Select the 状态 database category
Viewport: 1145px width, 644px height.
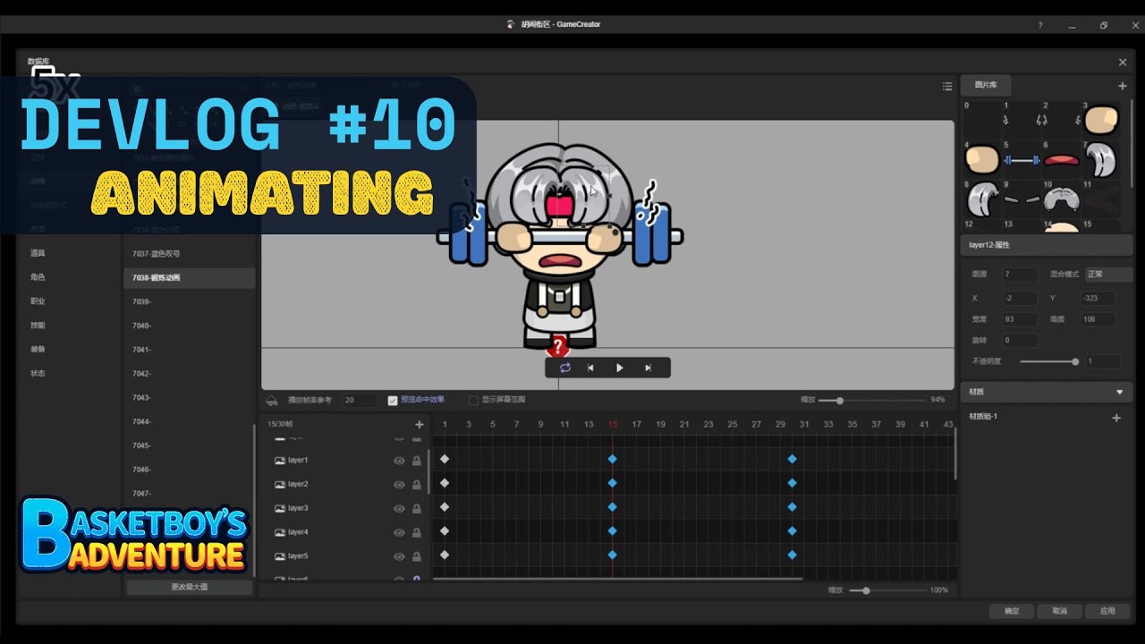coord(38,373)
